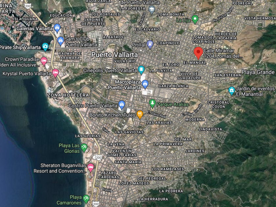This screenshot has width=276, height=207.
Task: Click the LA HERRADURA neighborhood label
Action: [x=153, y=199]
